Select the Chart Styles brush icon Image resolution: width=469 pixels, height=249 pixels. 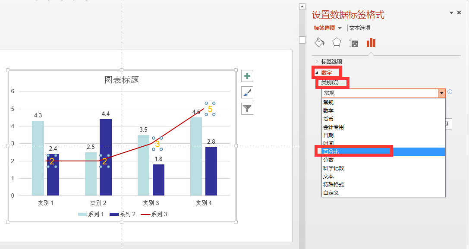click(x=247, y=92)
